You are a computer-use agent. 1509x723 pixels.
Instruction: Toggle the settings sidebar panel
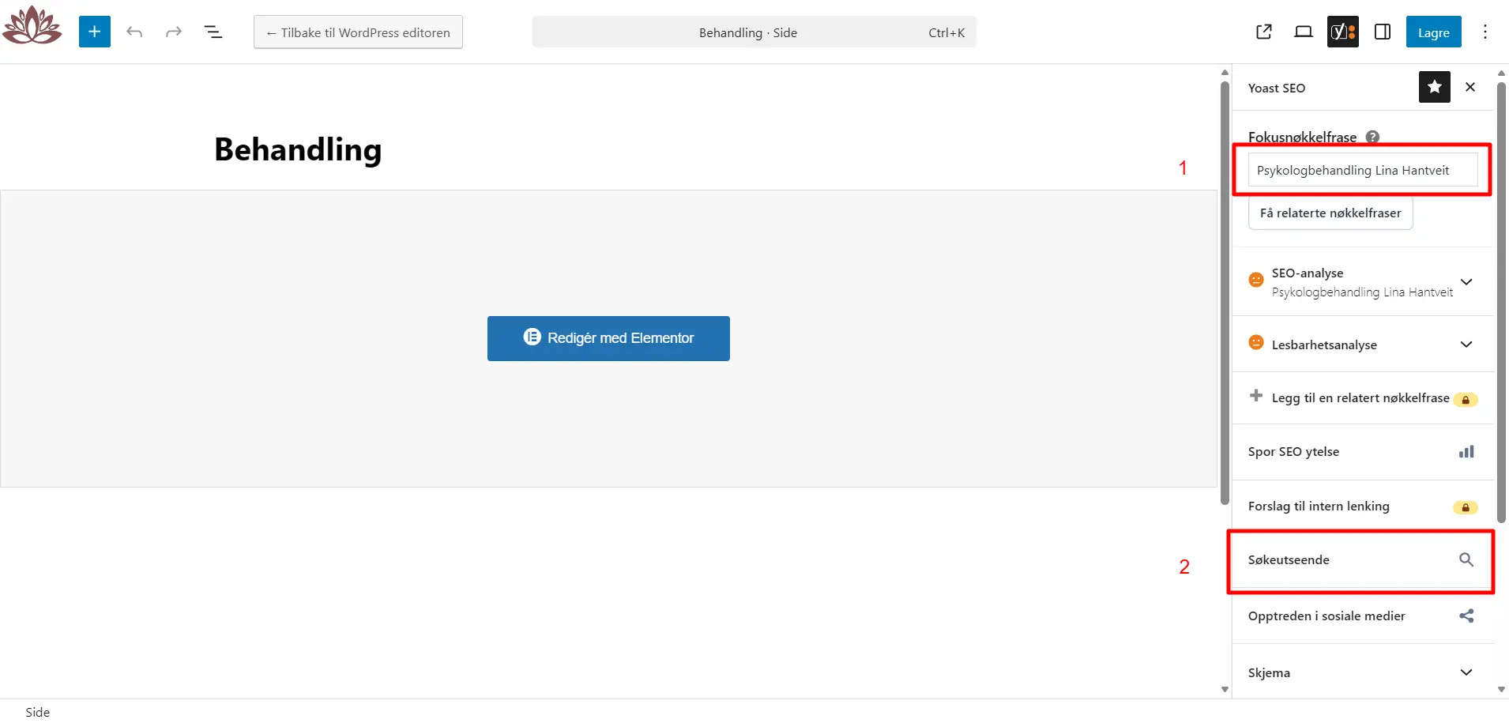1383,32
